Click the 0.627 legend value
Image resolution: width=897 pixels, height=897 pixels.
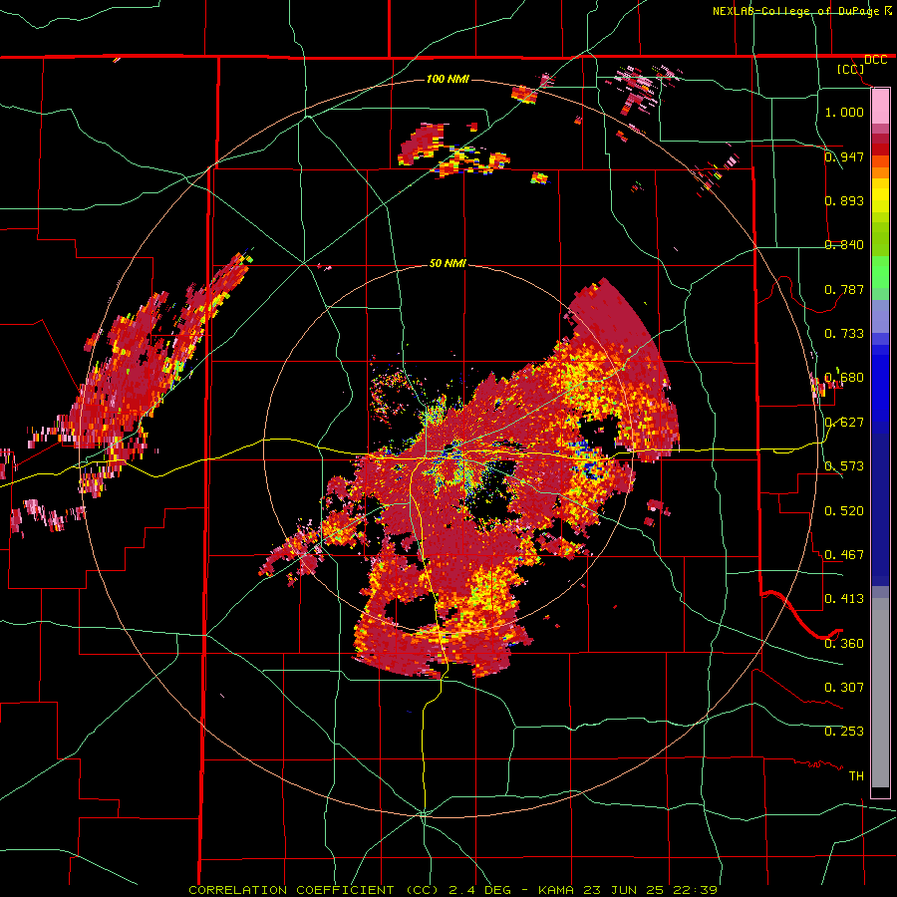[844, 422]
